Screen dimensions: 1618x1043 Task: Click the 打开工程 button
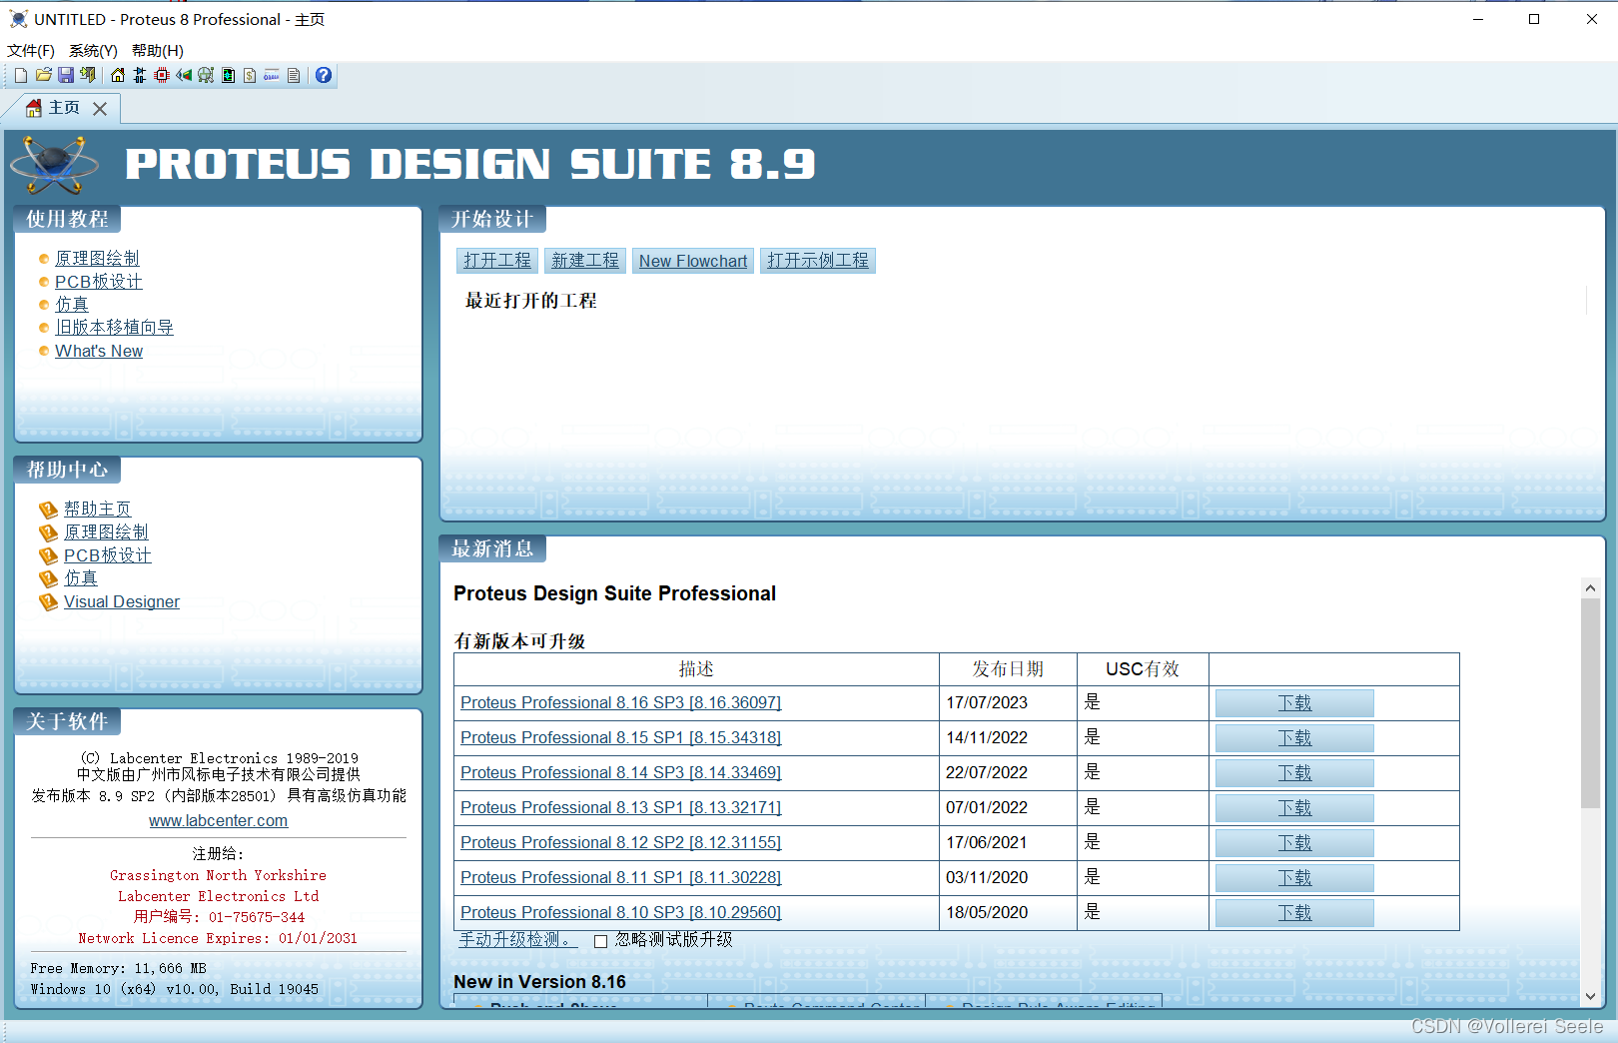[497, 261]
